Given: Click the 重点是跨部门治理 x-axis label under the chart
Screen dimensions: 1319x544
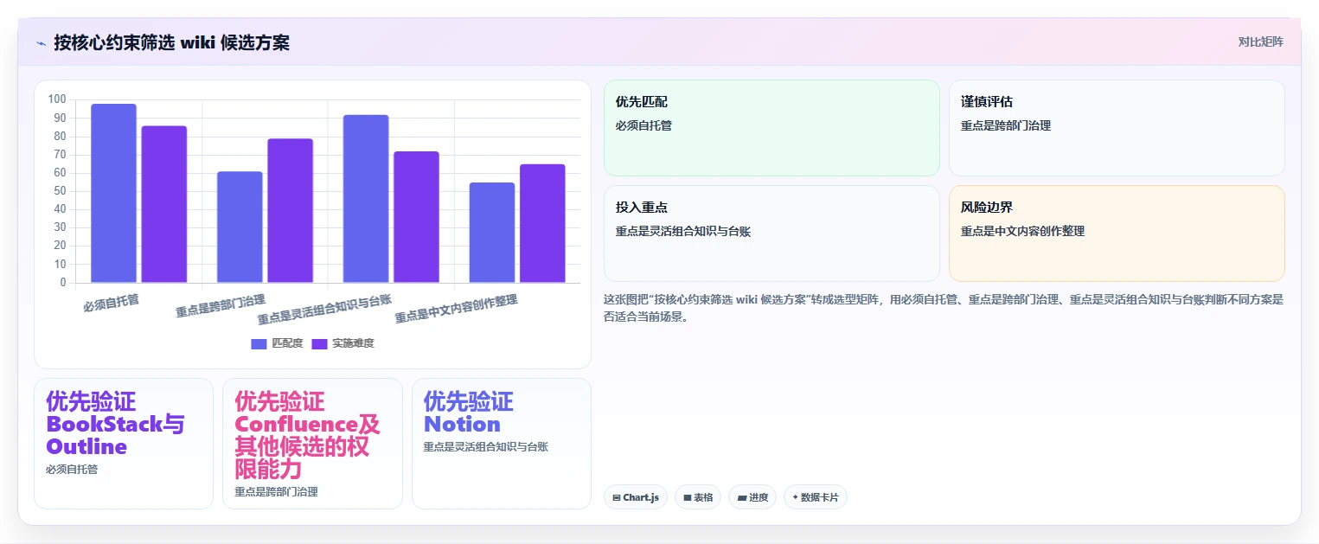Looking at the screenshot, I should (x=221, y=306).
